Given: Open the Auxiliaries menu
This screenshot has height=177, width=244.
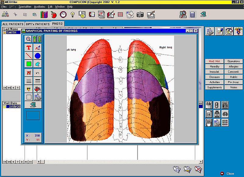Looking at the screenshot, I should click(x=40, y=7).
